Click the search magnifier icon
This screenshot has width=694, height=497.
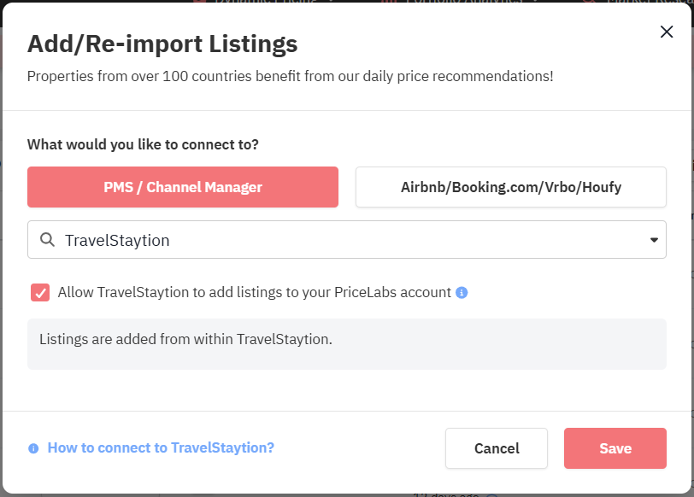pos(48,240)
